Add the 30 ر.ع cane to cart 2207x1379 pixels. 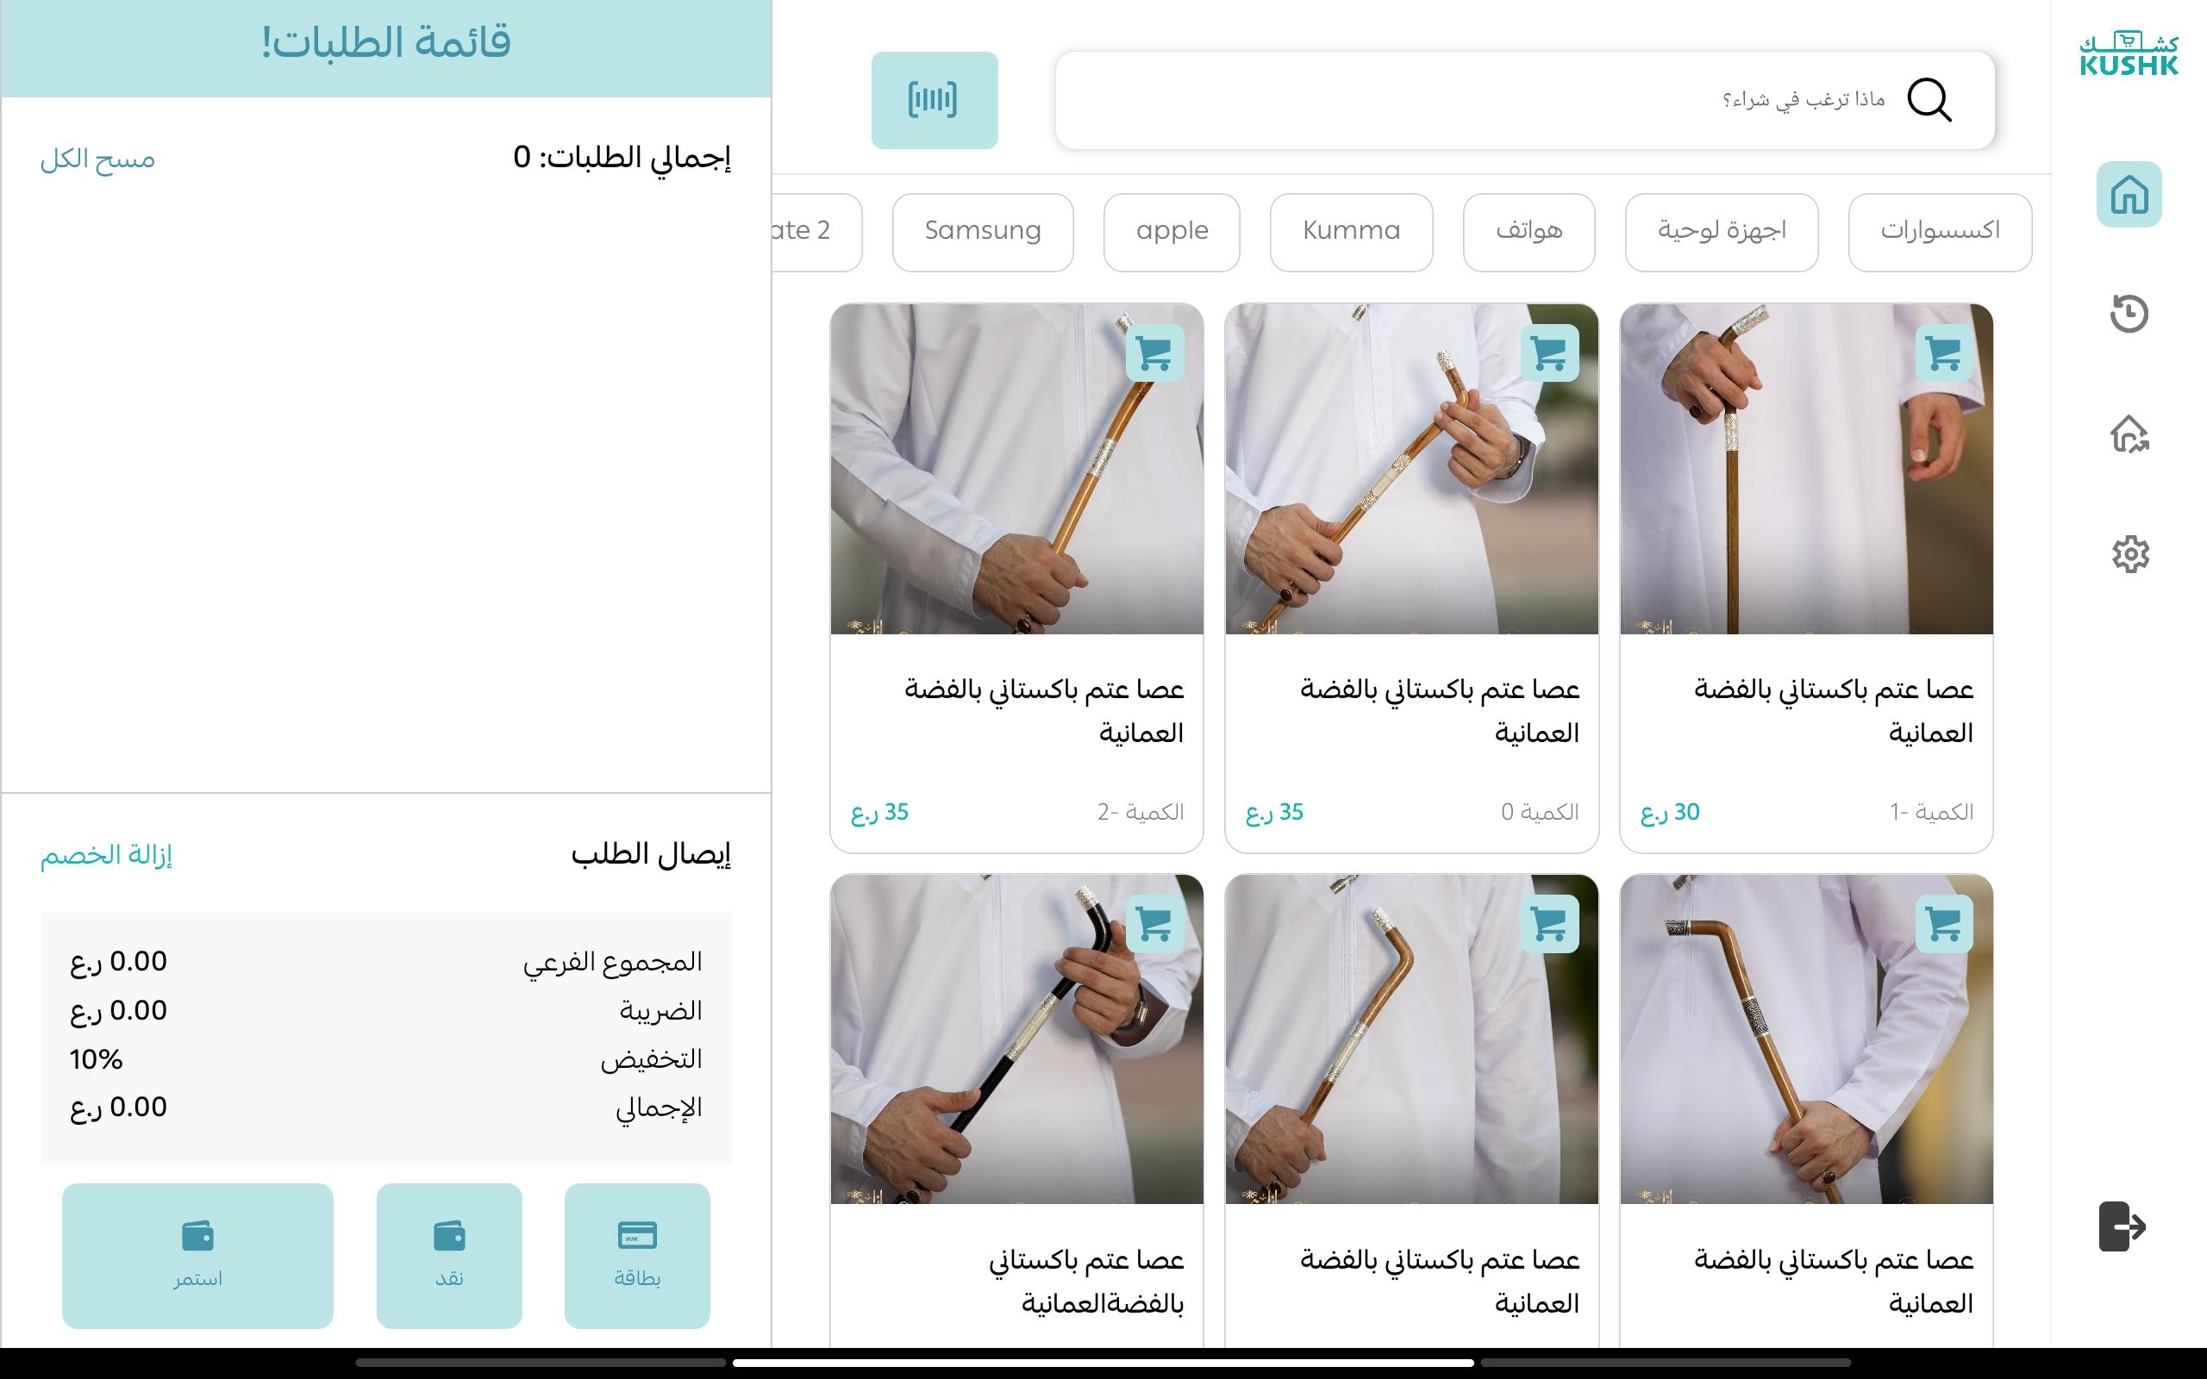pos(1943,353)
